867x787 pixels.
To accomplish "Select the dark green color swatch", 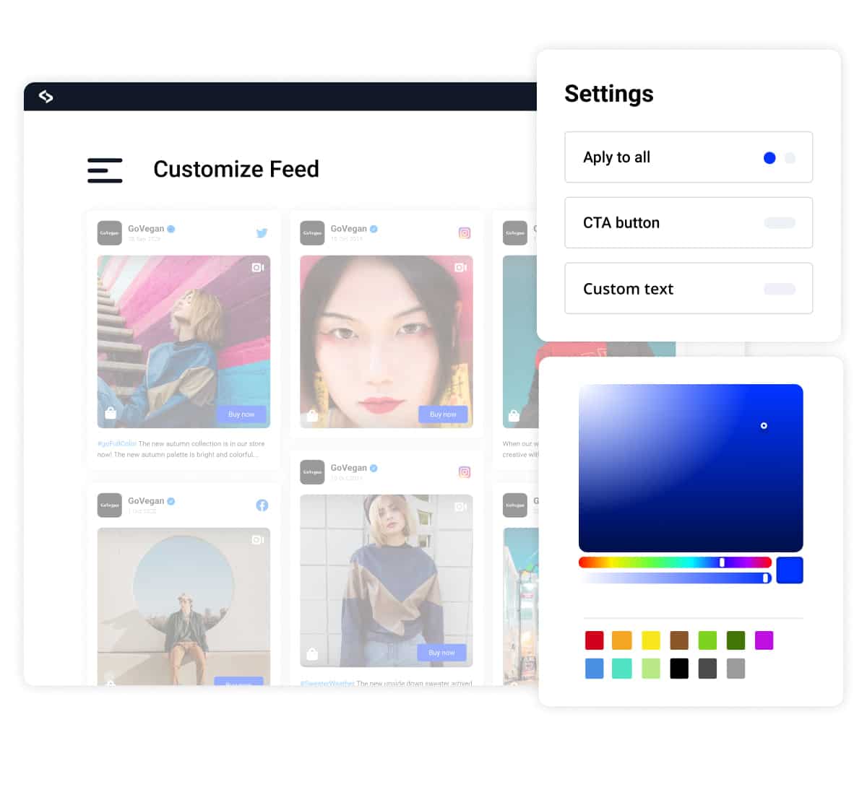I will tap(736, 640).
